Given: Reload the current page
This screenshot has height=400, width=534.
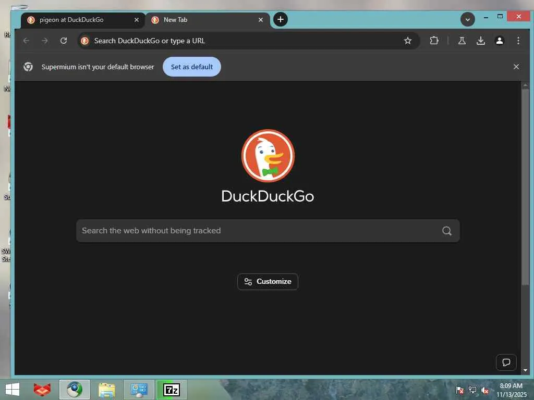Looking at the screenshot, I should [63, 41].
